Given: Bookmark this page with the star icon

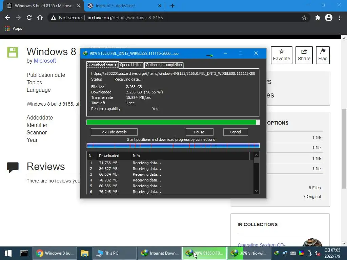Looking at the screenshot, I should coord(304,18).
